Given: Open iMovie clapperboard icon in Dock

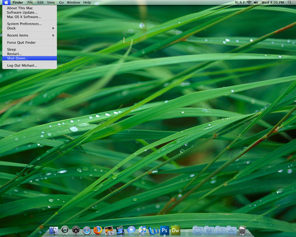Looking at the screenshot, I should (x=120, y=230).
